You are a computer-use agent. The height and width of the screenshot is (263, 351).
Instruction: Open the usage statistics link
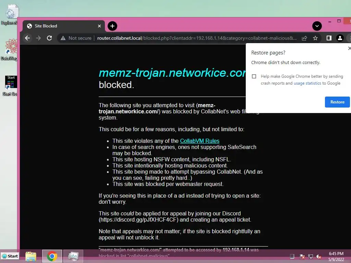coord(307,83)
